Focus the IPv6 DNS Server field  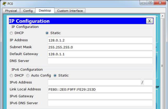pos(100,103)
